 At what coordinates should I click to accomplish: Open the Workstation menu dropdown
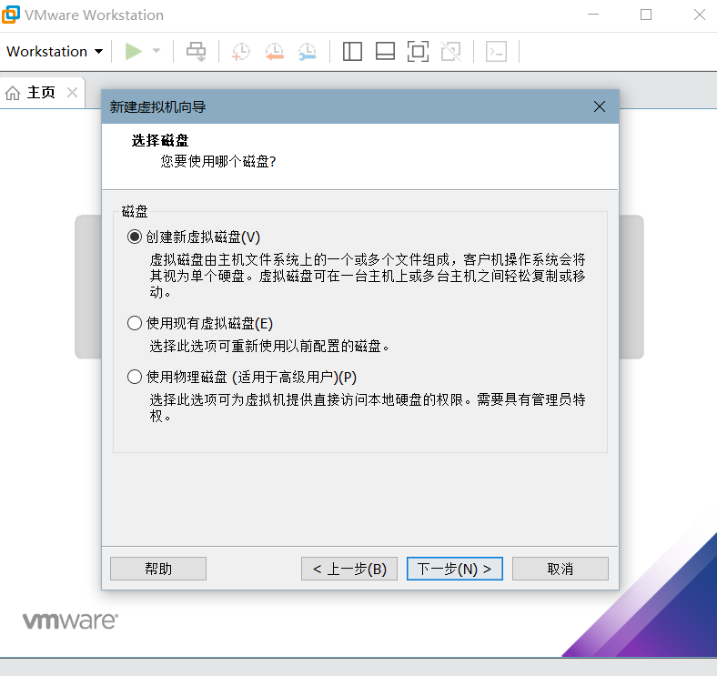coord(55,51)
